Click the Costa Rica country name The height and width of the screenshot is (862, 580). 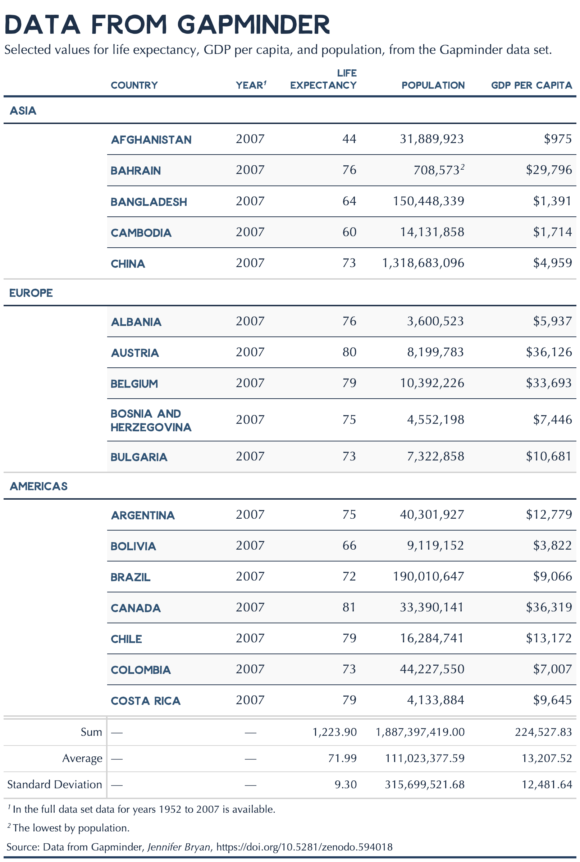(145, 701)
